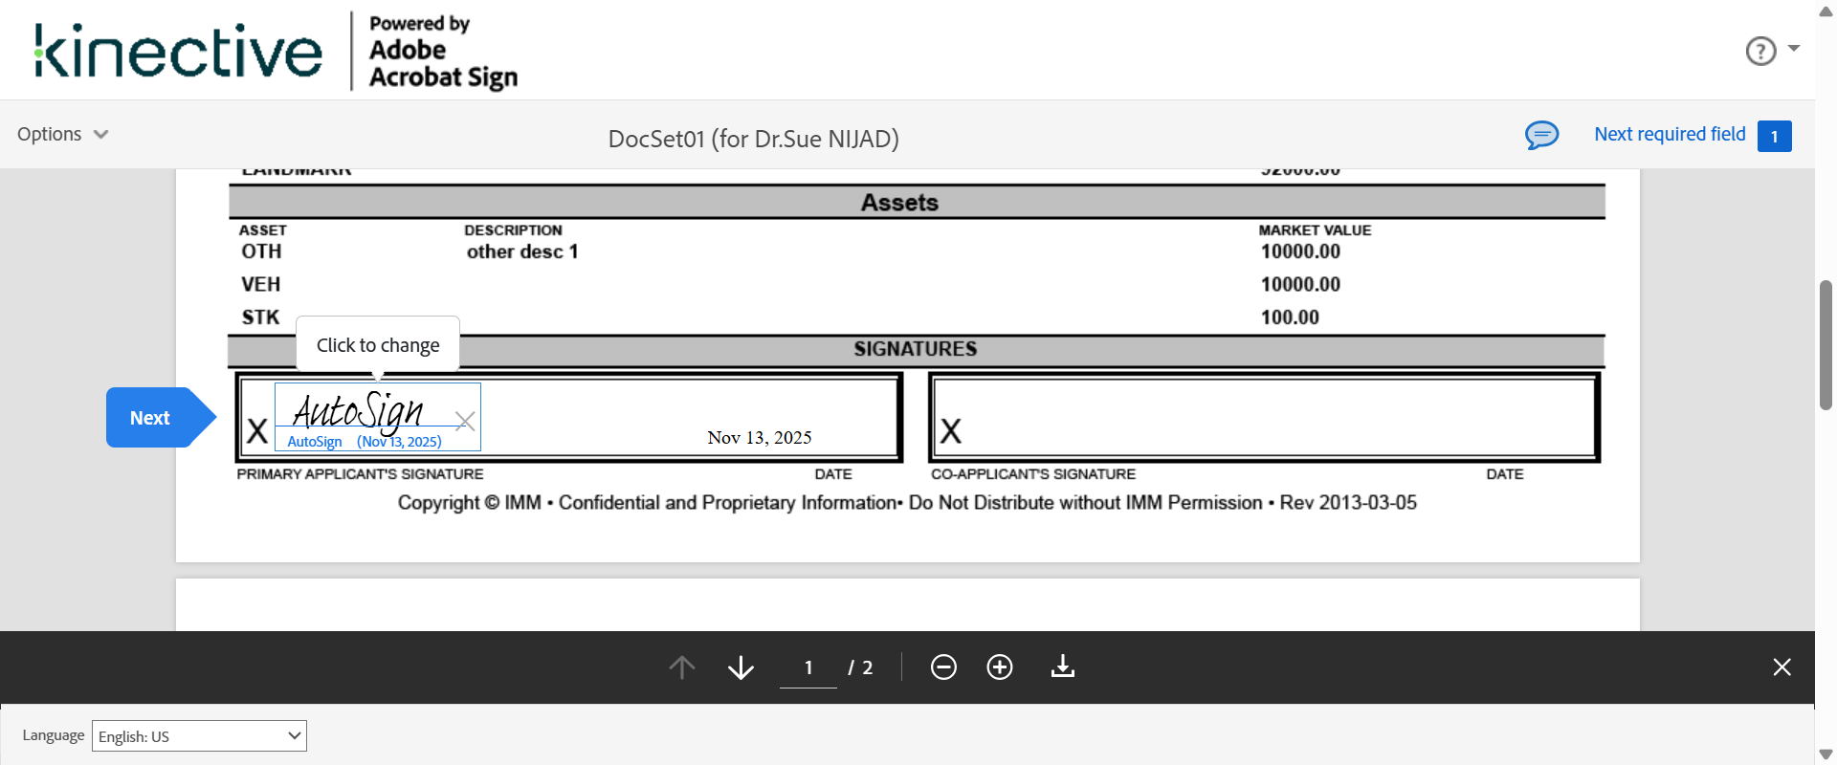This screenshot has height=765, width=1837.
Task: Open the help question mark menu
Action: pos(1760,51)
